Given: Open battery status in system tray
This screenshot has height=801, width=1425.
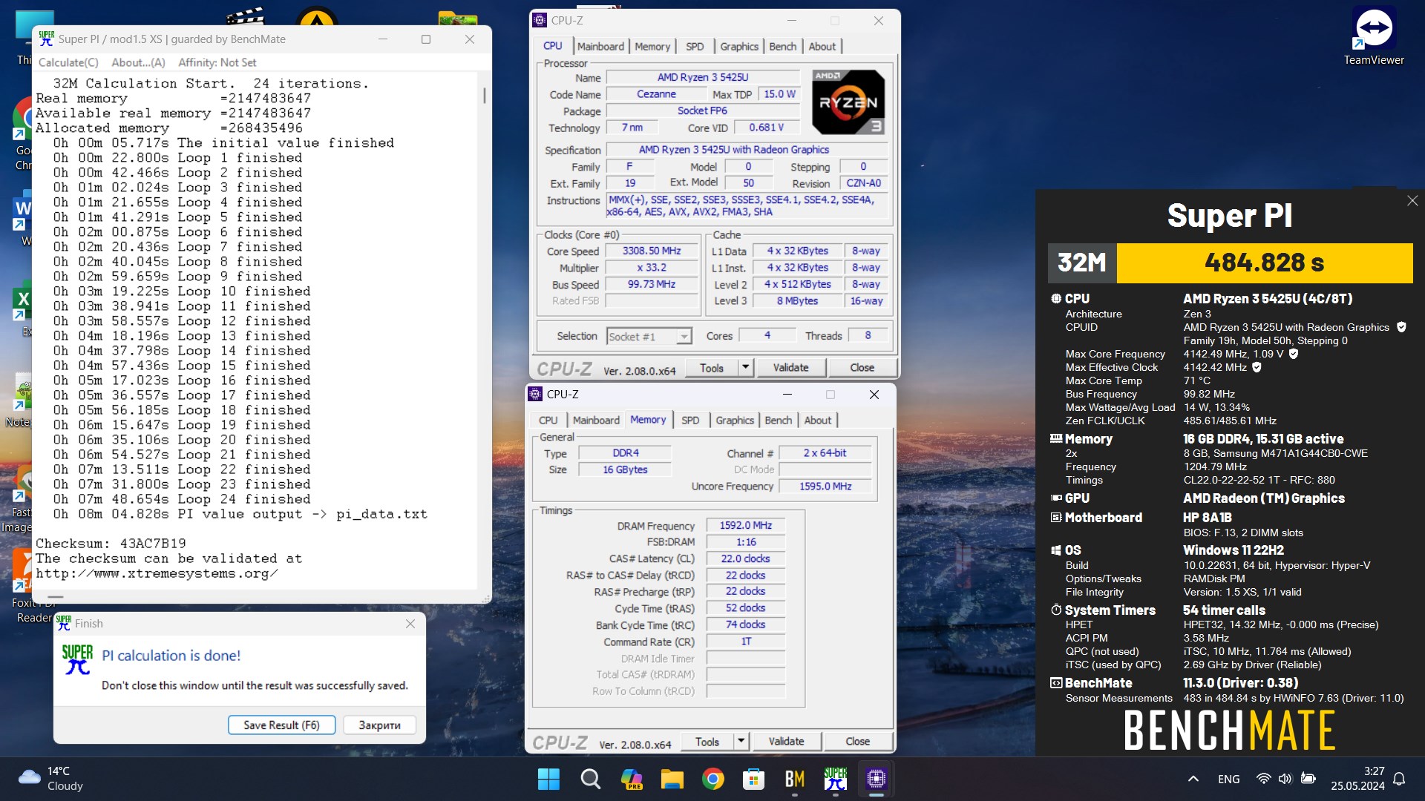Looking at the screenshot, I should tap(1308, 779).
